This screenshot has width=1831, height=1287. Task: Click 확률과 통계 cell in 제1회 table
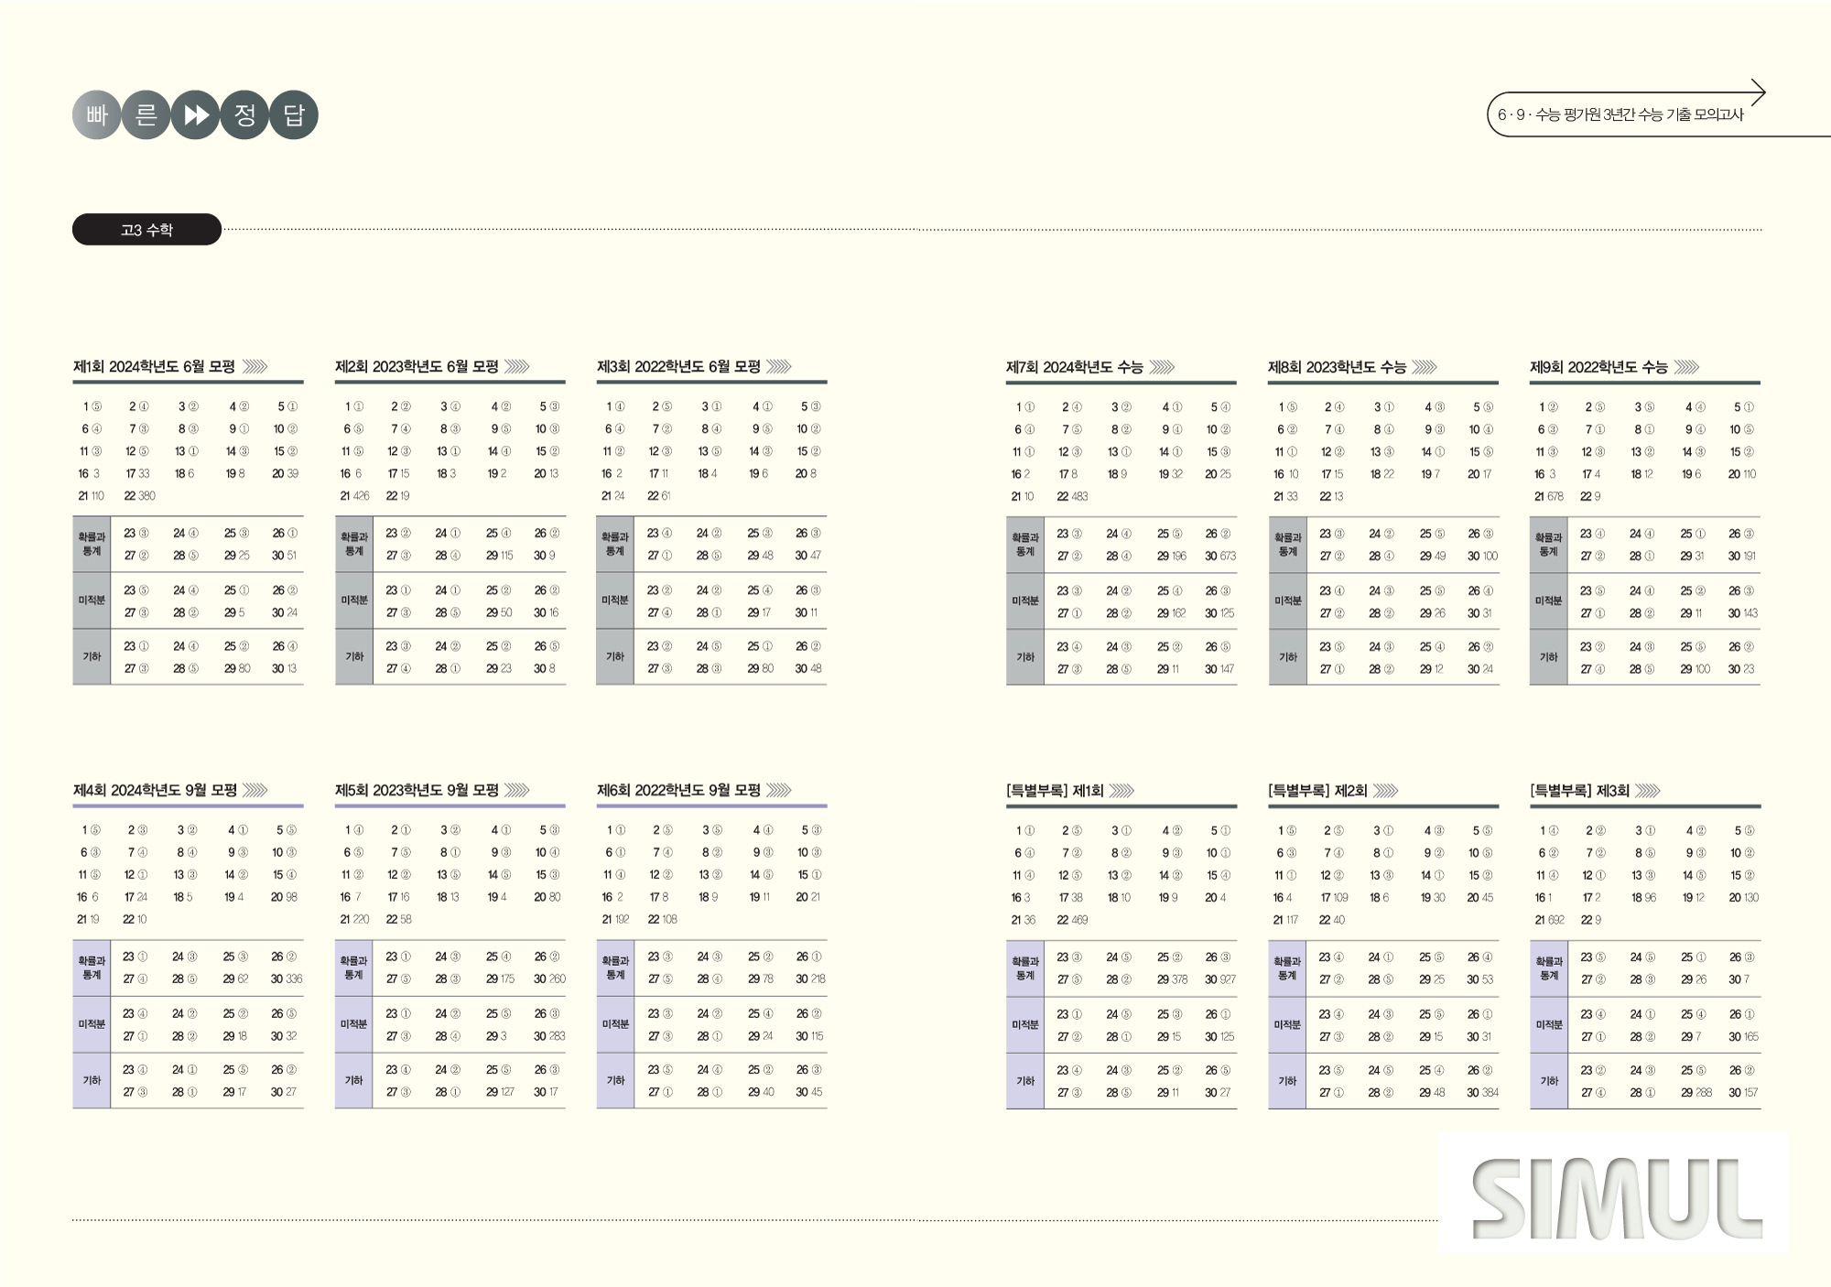[92, 544]
